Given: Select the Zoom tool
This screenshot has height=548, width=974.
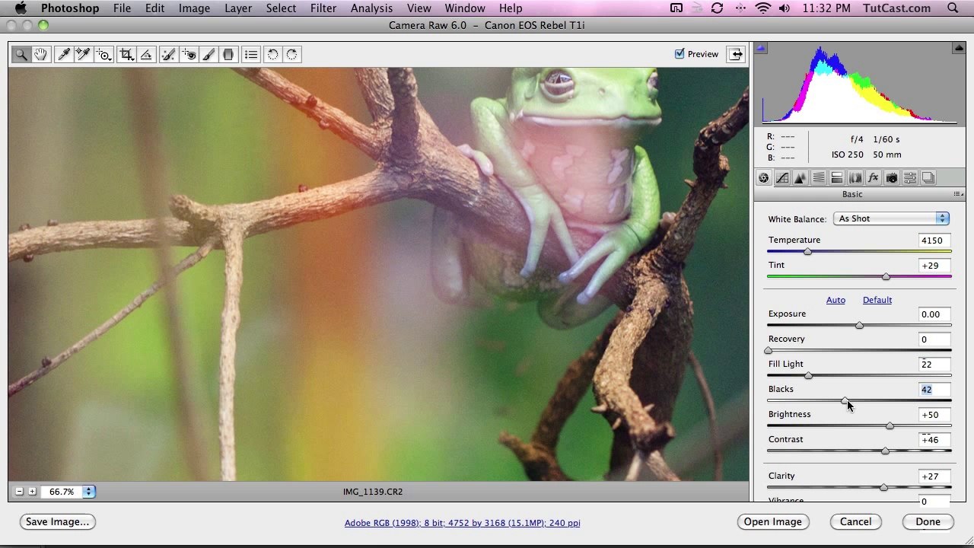Looking at the screenshot, I should tap(21, 54).
